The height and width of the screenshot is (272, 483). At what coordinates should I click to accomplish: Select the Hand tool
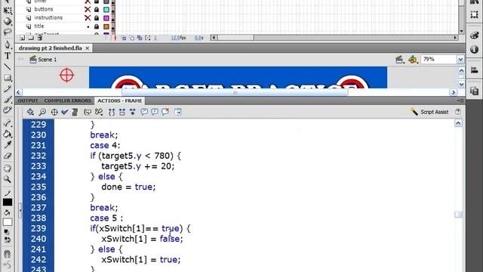point(8,168)
